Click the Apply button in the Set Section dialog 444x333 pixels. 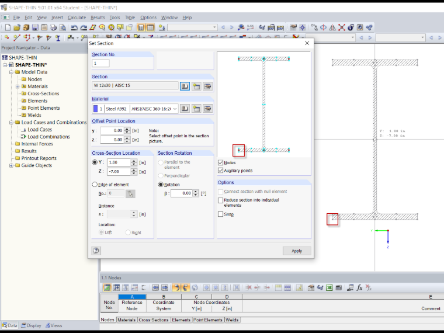(297, 251)
